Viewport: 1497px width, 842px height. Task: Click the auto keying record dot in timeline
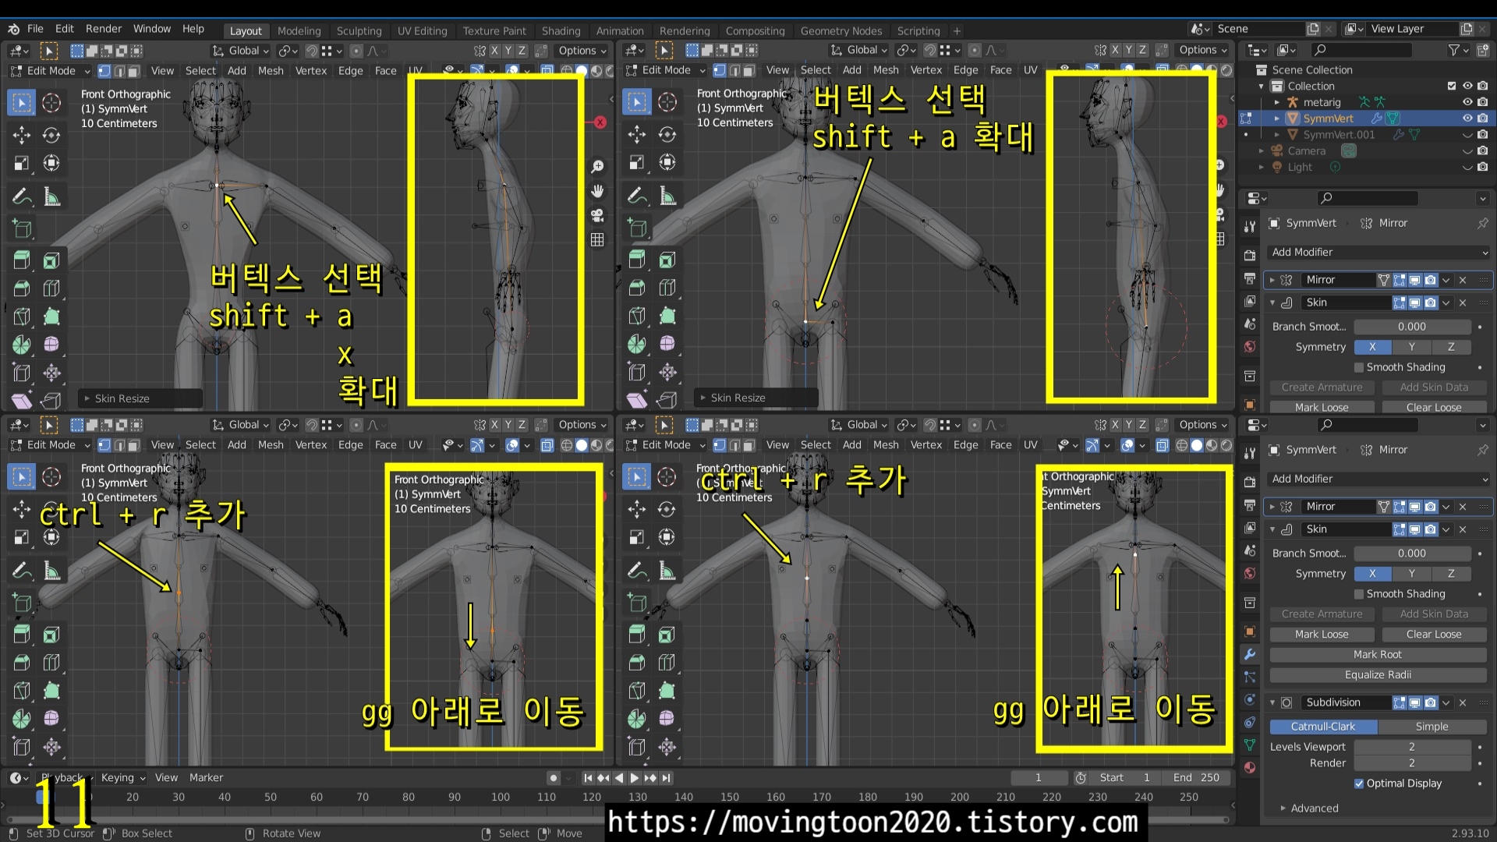(x=554, y=778)
